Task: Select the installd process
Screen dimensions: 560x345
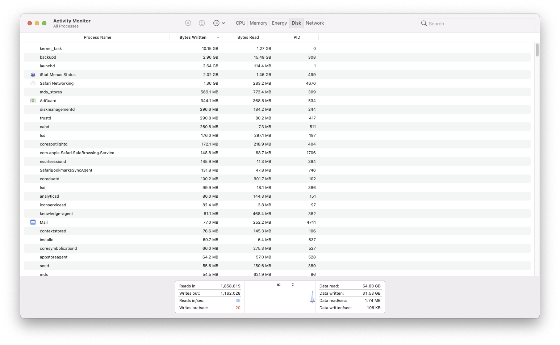Action: pos(277,240)
